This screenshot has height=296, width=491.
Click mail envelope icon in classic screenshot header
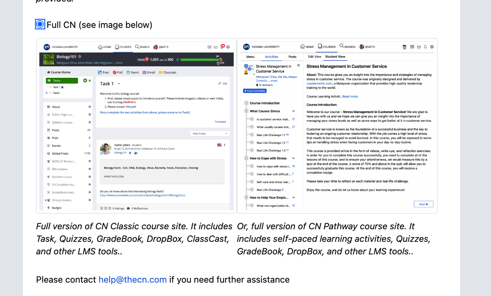[216, 47]
